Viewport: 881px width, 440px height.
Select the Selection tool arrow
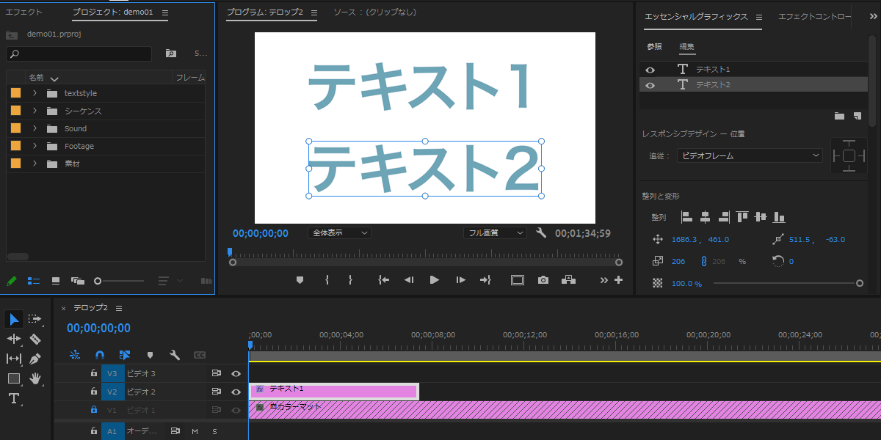point(14,319)
